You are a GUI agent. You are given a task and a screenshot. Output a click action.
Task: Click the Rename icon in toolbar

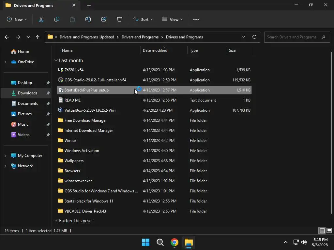(88, 19)
